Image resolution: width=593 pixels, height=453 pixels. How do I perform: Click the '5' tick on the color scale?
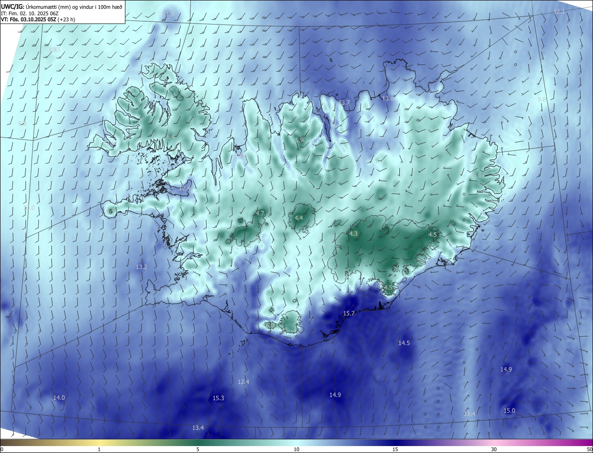point(198,449)
